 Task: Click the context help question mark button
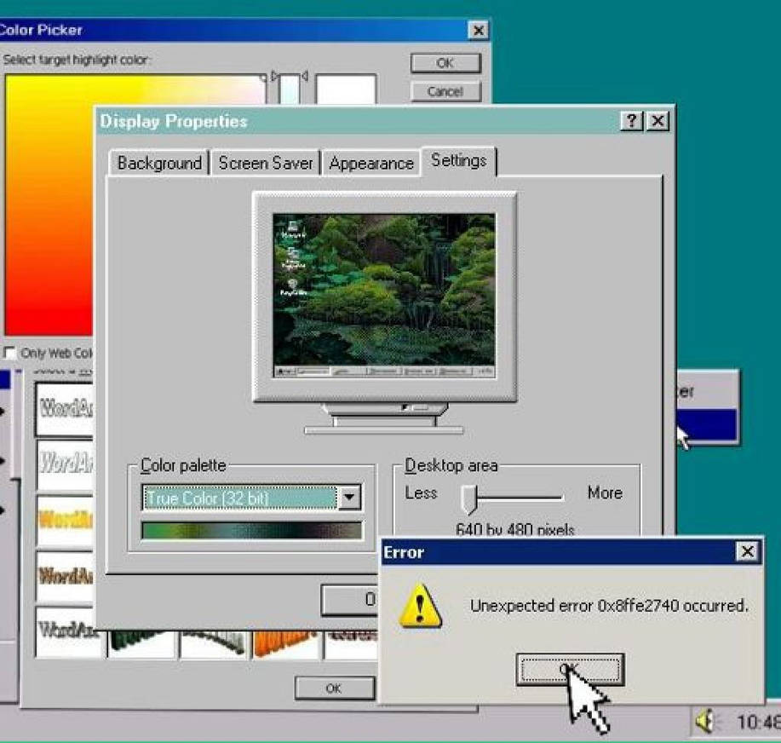629,122
